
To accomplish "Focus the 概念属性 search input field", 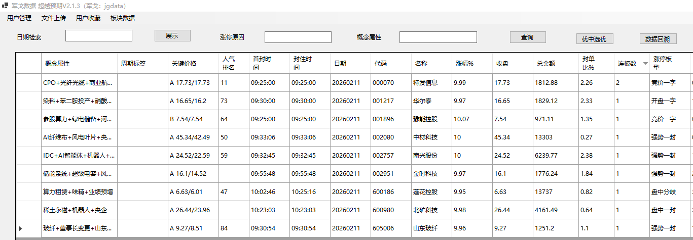I will click(x=438, y=37).
